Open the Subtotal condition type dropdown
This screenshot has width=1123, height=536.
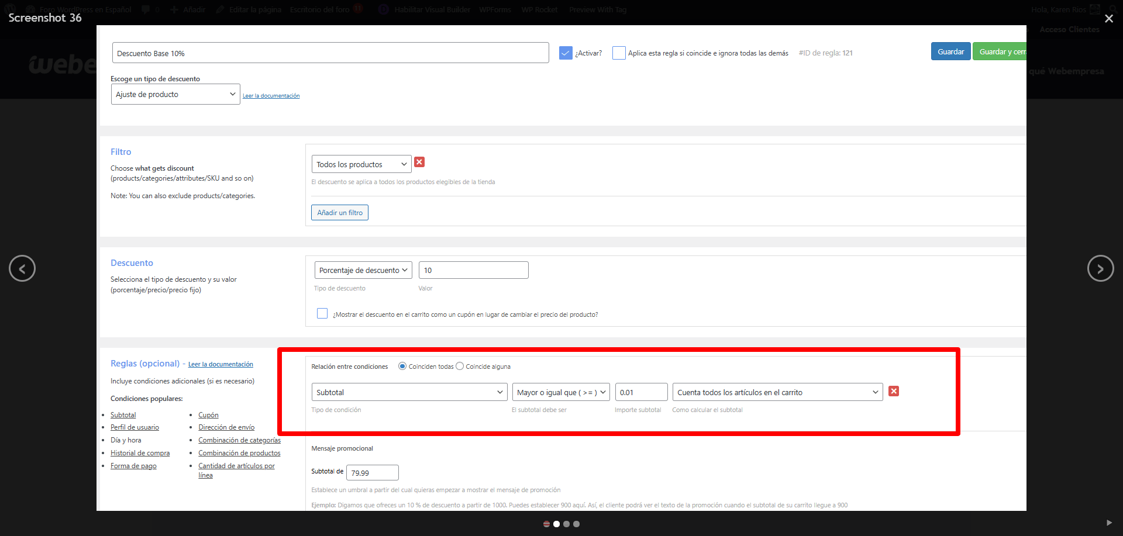(409, 392)
